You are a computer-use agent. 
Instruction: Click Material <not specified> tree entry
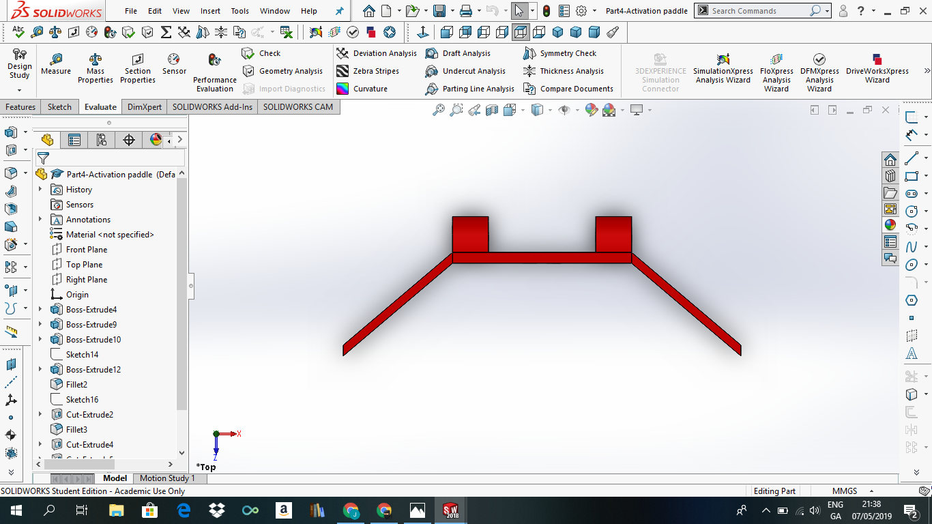102,235
